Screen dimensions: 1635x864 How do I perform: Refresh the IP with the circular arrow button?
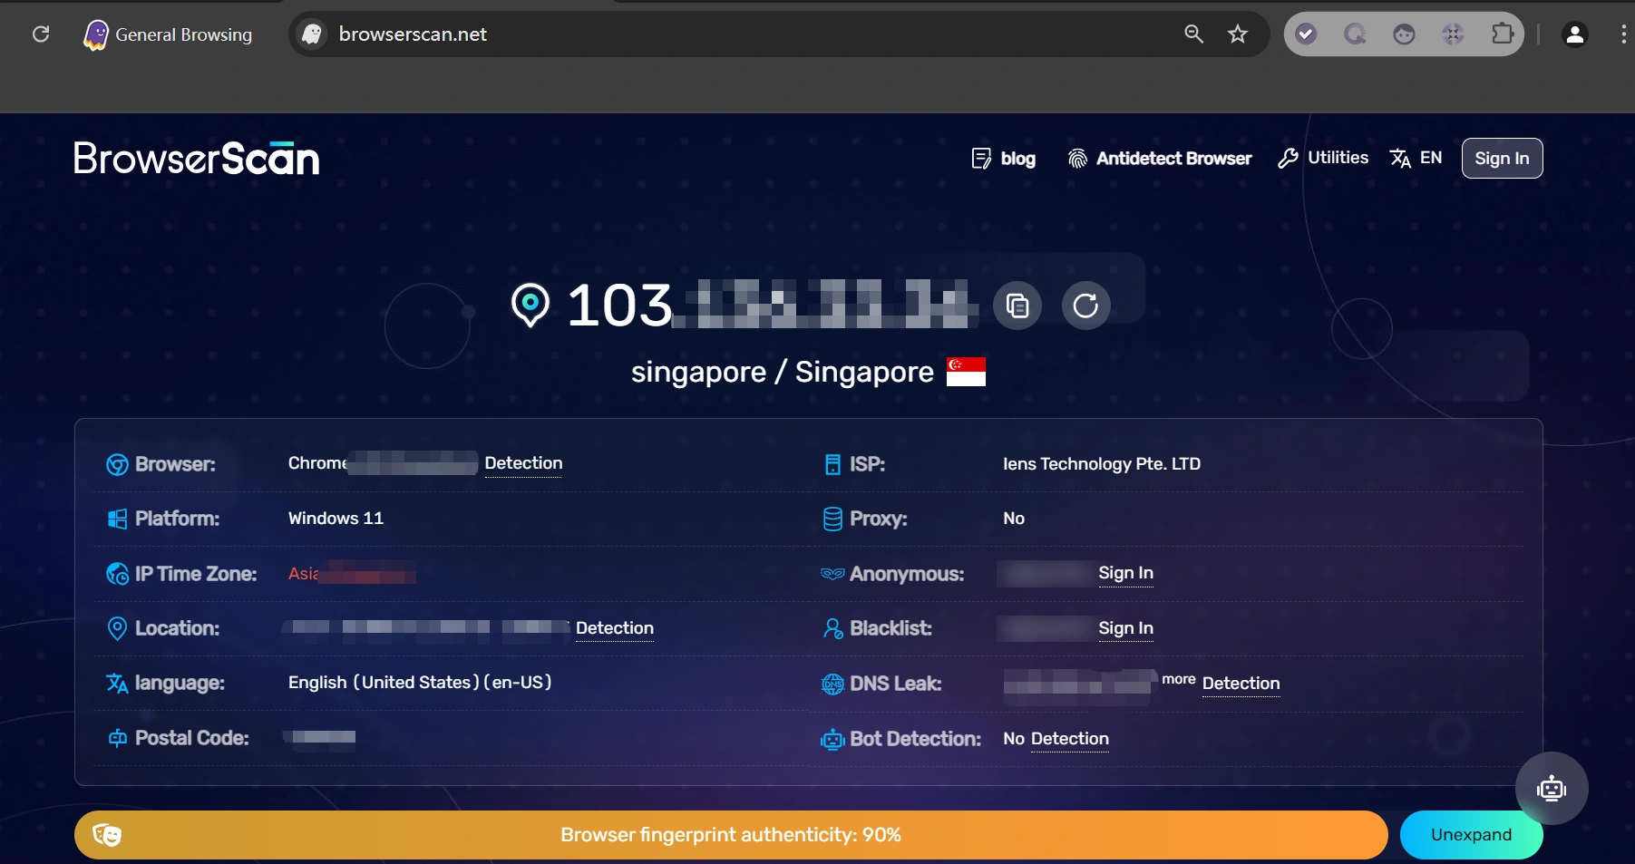pyautogui.click(x=1085, y=306)
